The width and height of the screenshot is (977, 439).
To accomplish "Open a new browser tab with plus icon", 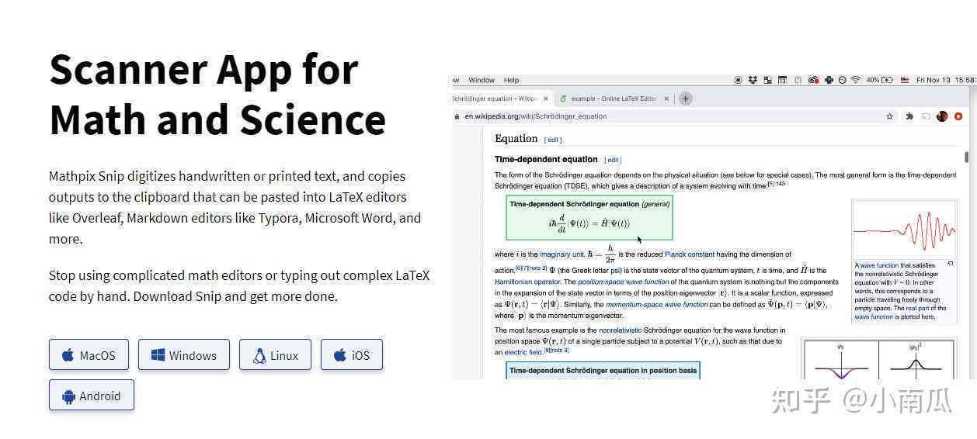I will pyautogui.click(x=685, y=99).
